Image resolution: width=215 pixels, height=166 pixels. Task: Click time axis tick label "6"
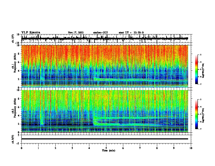pyautogui.click(x=123, y=148)
